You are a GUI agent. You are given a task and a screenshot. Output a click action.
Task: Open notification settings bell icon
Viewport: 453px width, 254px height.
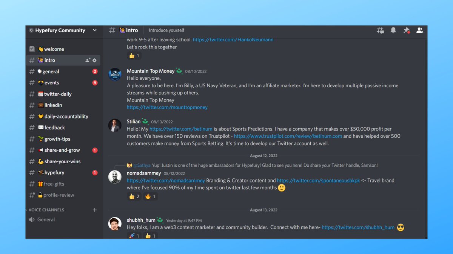[393, 30]
